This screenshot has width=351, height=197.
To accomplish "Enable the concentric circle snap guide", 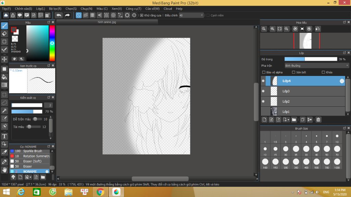I will pos(113,15).
